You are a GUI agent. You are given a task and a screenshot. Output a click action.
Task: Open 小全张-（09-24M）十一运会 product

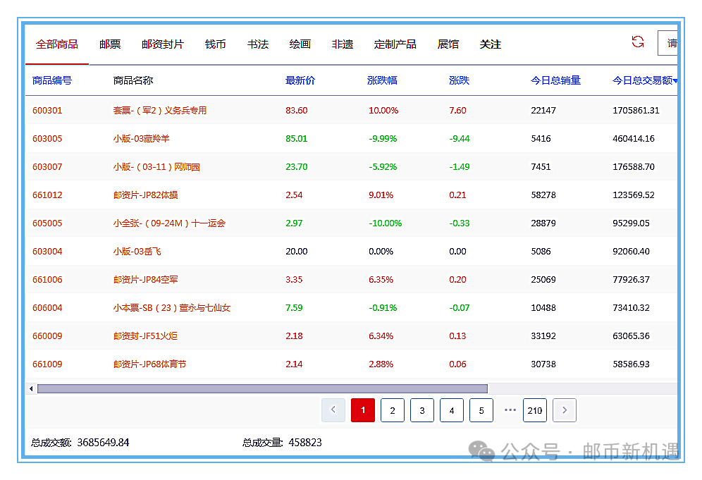click(169, 223)
